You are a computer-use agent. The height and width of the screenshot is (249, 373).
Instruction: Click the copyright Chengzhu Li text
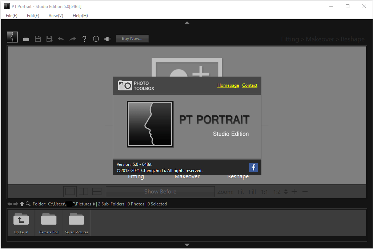160,171
